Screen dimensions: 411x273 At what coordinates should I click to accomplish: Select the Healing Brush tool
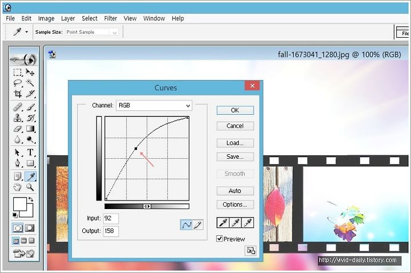click(18, 107)
